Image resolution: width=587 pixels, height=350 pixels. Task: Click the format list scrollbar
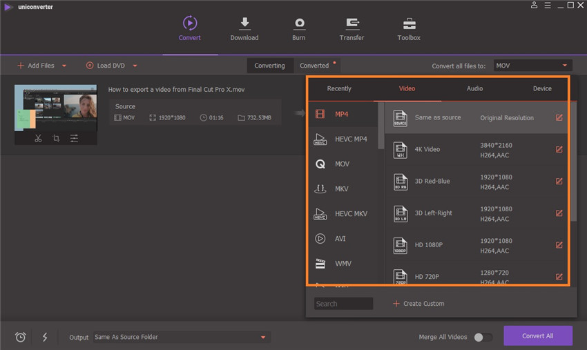[x=381, y=126]
